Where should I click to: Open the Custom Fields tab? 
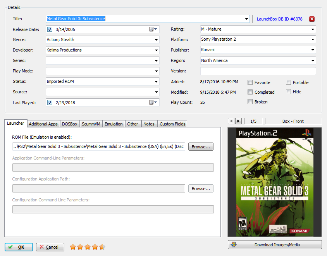[172, 124]
